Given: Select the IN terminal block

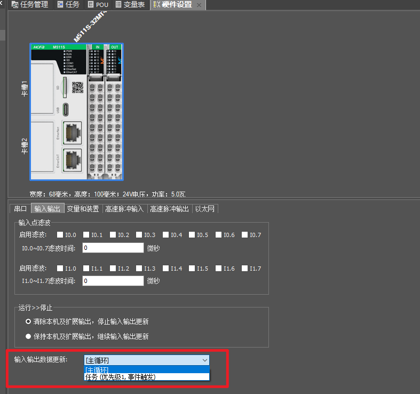Looking at the screenshot, I should pyautogui.click(x=96, y=112).
